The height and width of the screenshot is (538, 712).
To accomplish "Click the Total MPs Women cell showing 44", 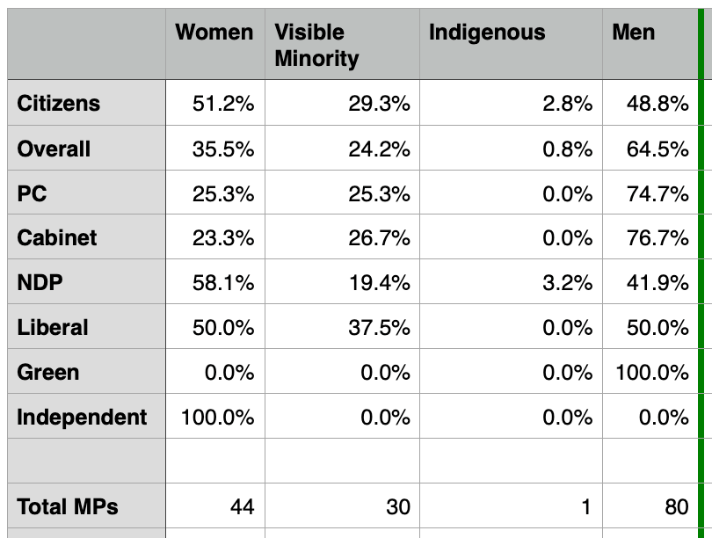I will pyautogui.click(x=215, y=506).
